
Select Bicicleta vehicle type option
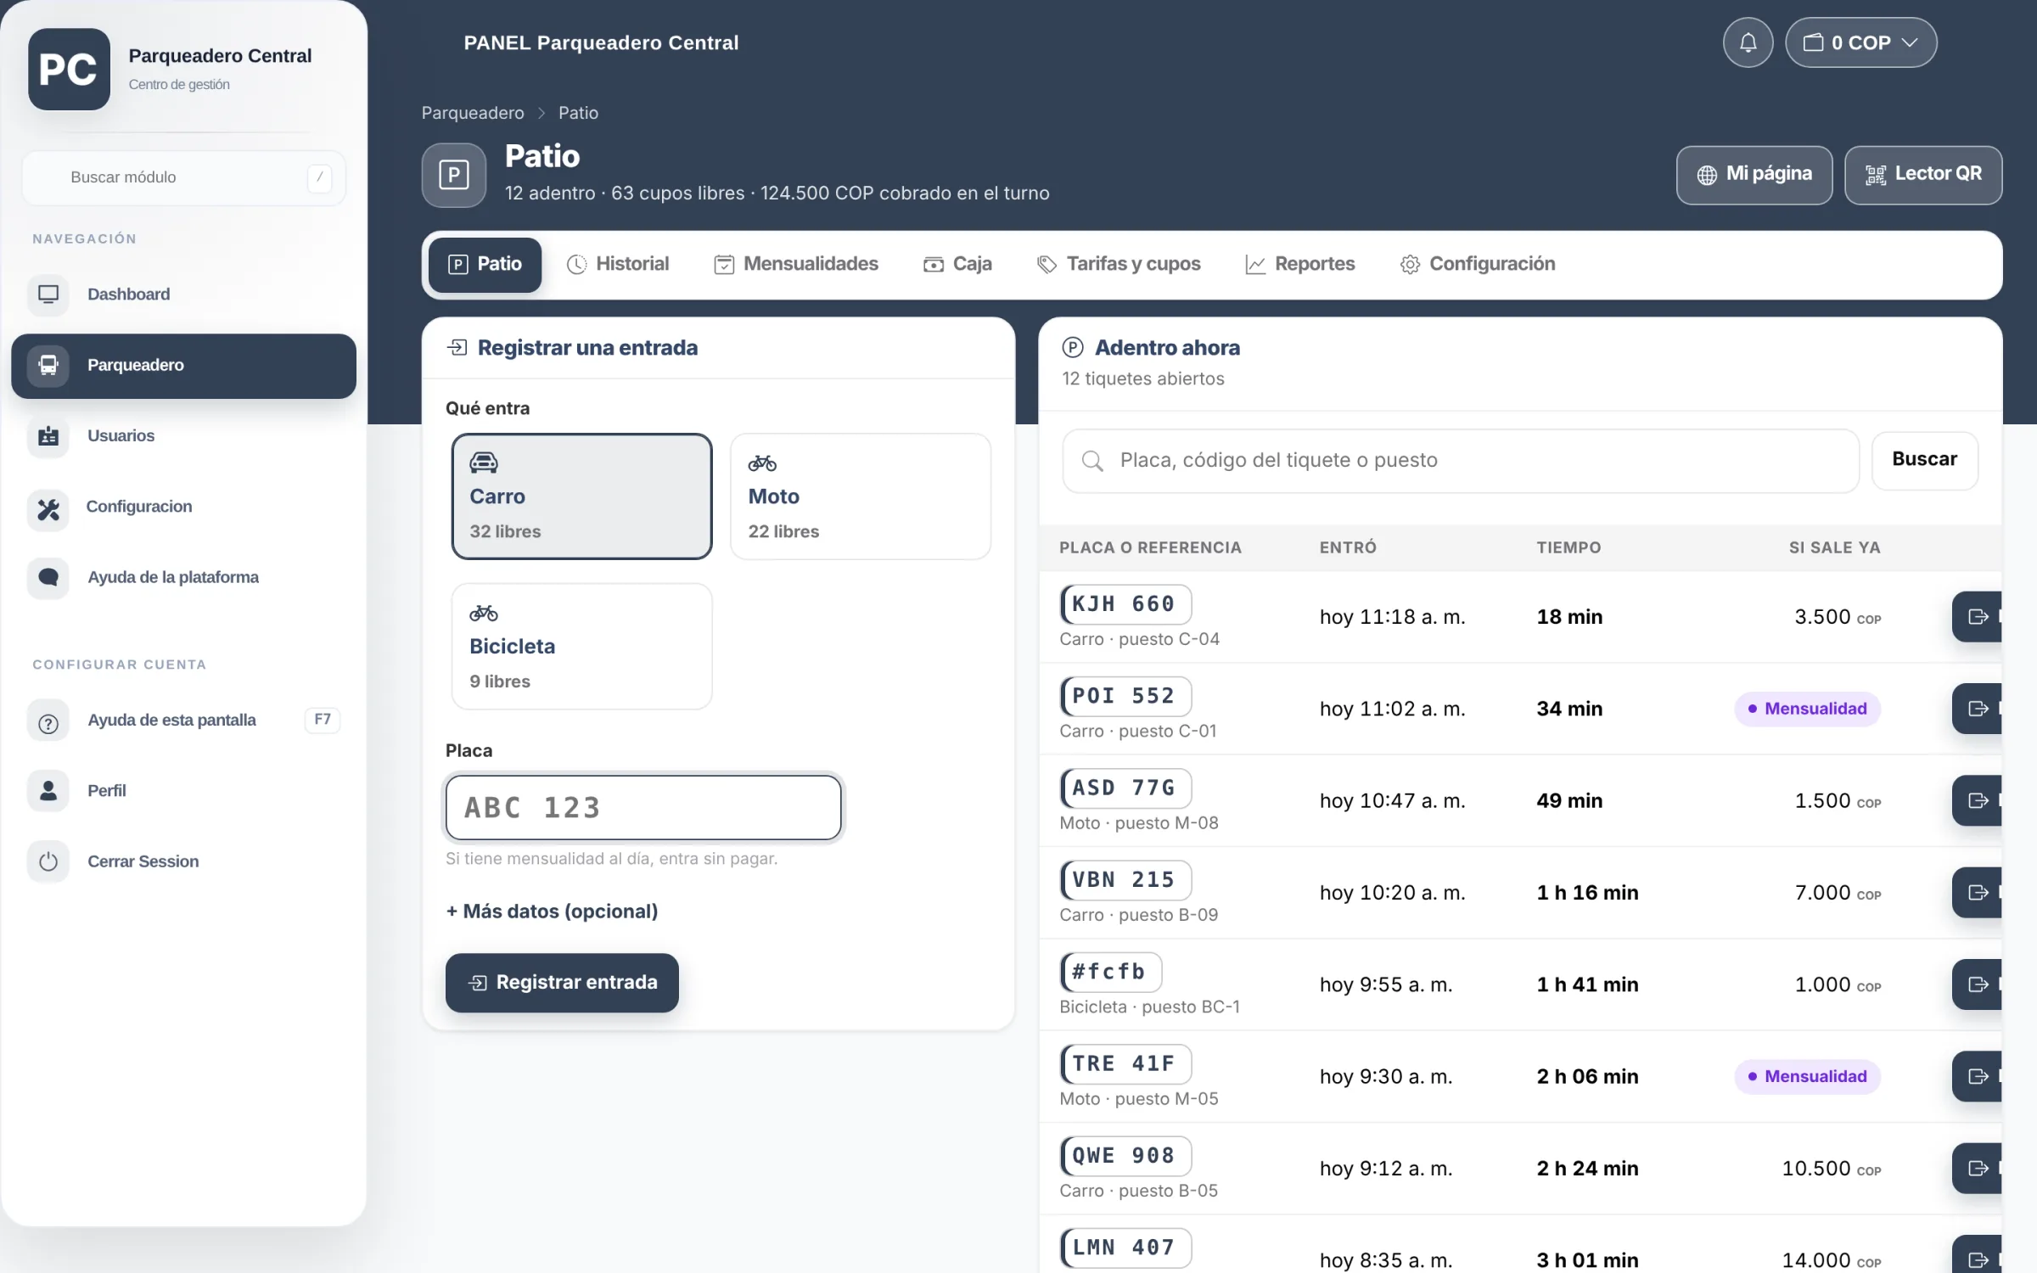point(581,647)
